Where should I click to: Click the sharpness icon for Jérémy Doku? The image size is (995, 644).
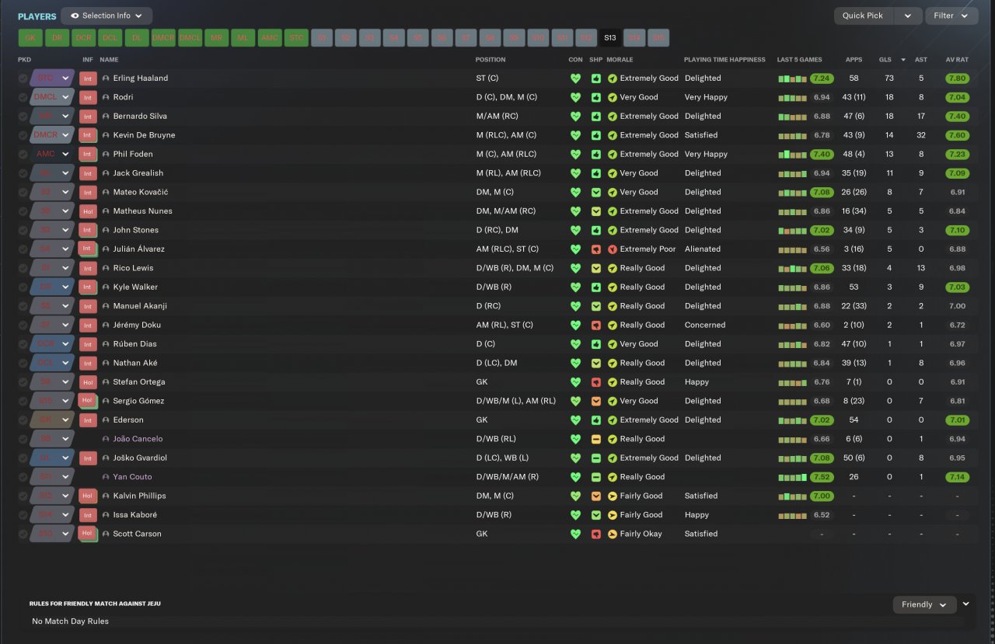(x=595, y=325)
